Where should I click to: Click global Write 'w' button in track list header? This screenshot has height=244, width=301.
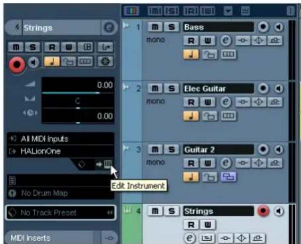[x=208, y=11]
